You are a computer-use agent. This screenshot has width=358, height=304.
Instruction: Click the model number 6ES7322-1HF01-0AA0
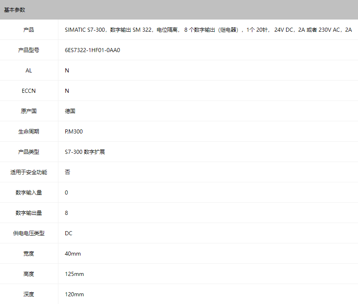[x=93, y=50]
